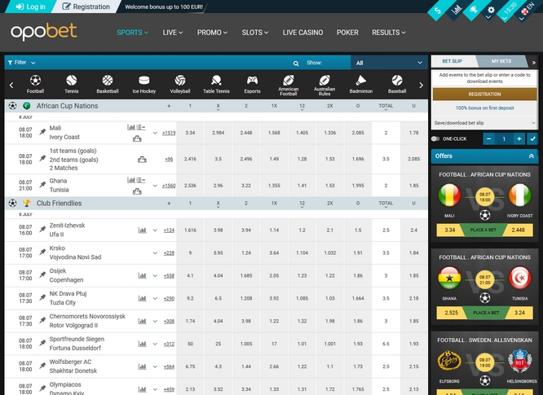Collapse the Offers panel
The height and width of the screenshot is (395, 543).
[x=532, y=156]
